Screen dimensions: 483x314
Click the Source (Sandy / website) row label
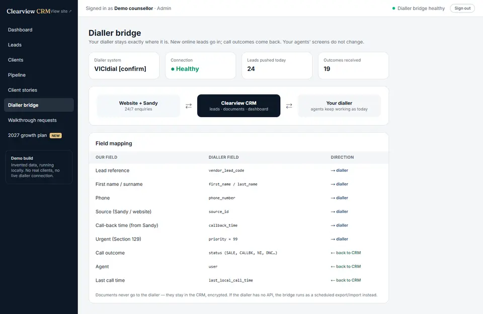[x=123, y=212]
